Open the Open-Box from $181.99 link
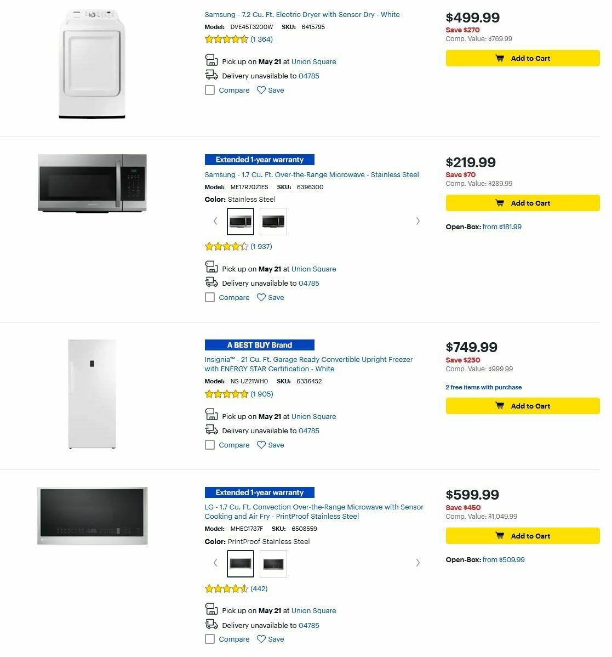Screen dimensions: 612x657 (502, 226)
